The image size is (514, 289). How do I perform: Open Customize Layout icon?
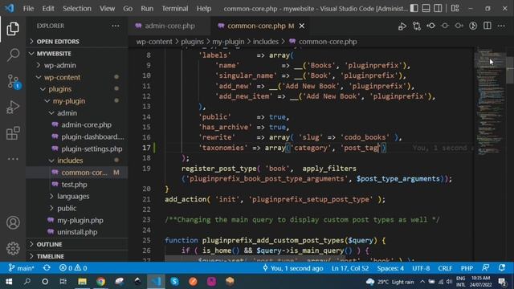click(x=455, y=8)
